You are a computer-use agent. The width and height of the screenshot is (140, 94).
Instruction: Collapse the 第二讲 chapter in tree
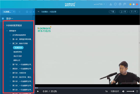click(10, 43)
